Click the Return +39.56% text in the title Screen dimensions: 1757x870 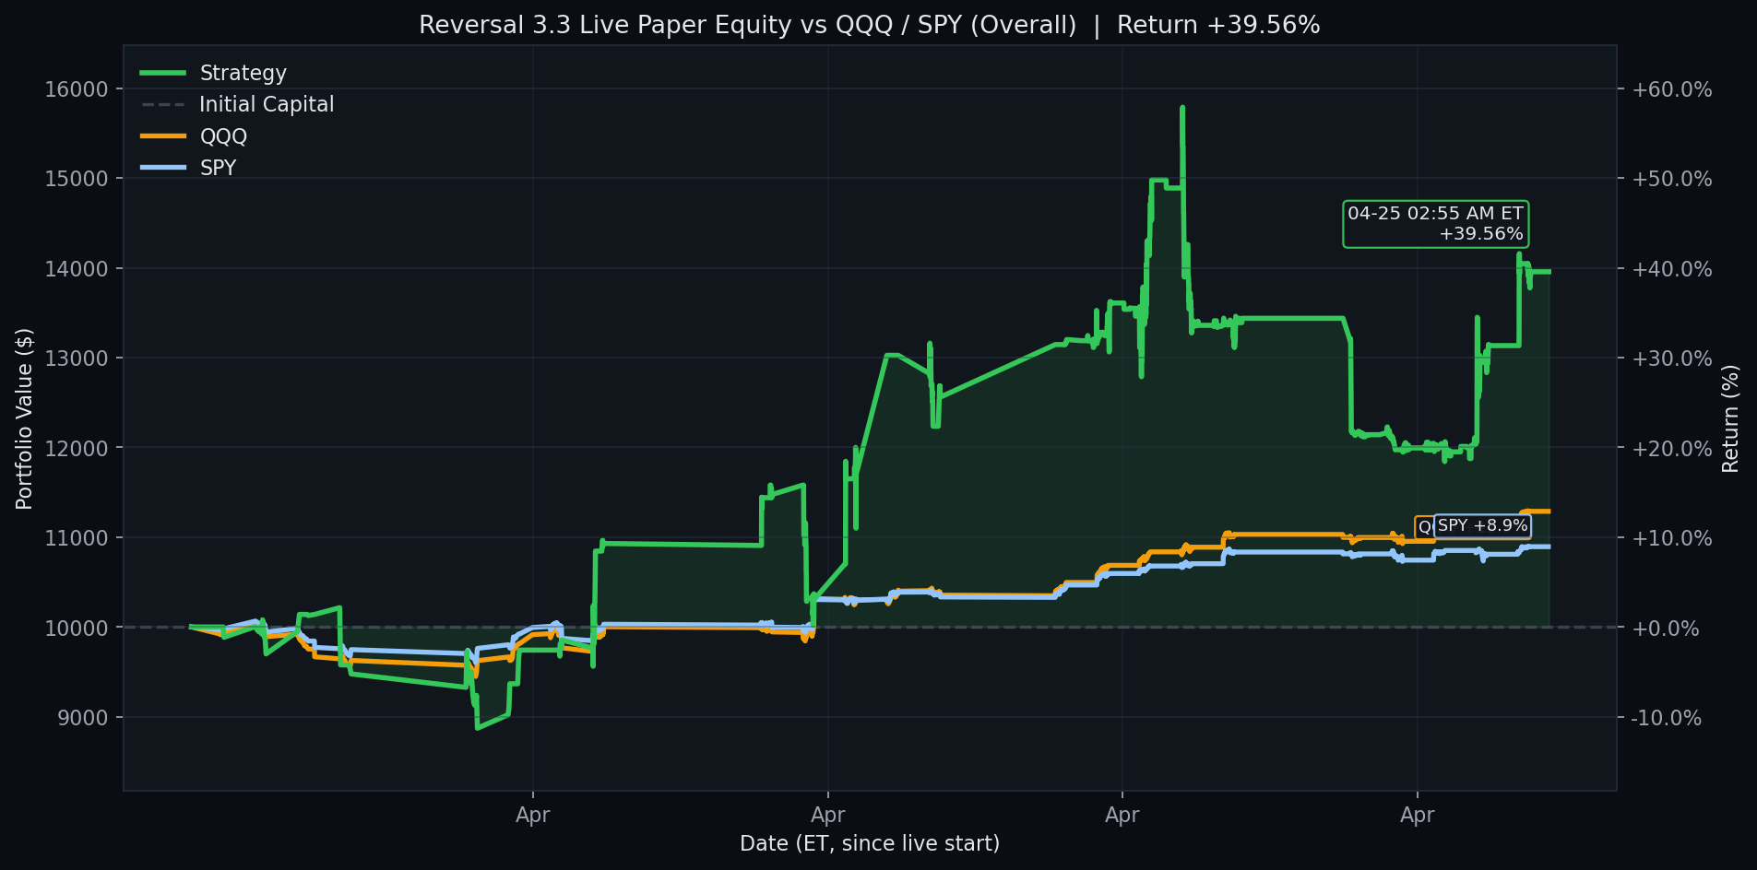[x=1217, y=25]
